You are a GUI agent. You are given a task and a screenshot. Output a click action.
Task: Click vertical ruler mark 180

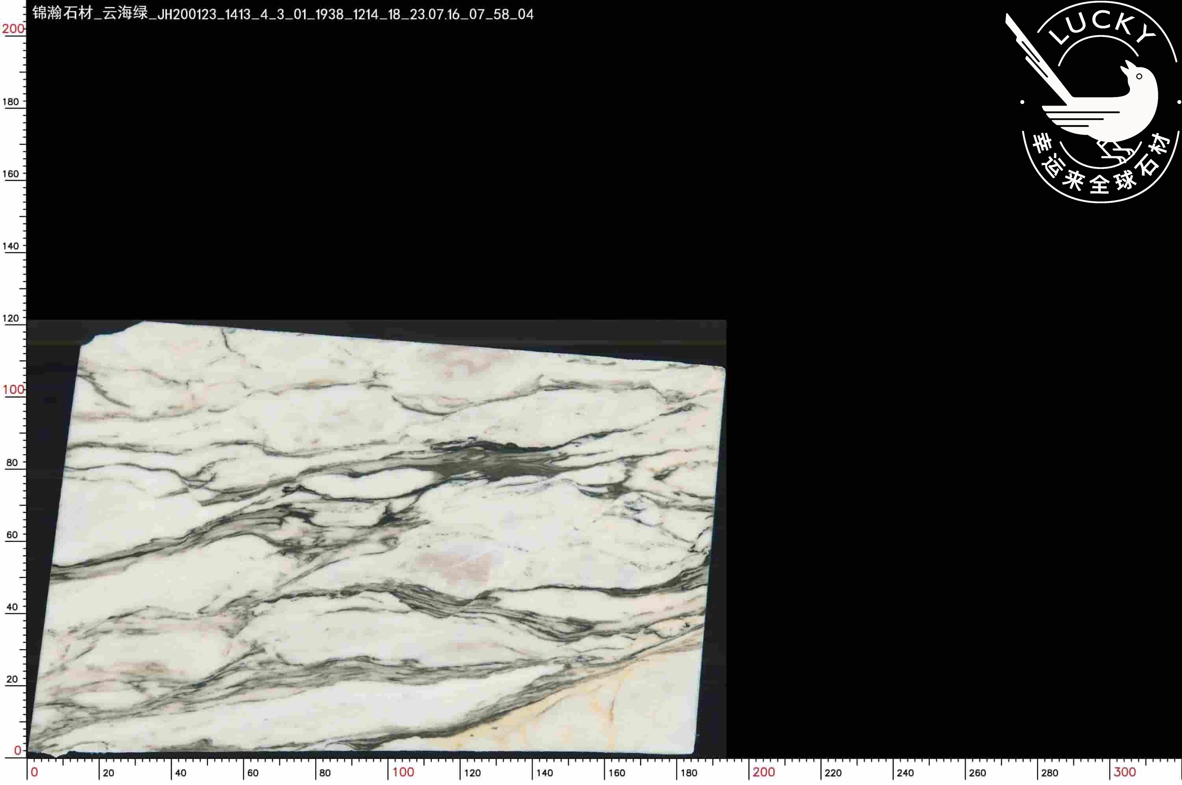coord(11,102)
